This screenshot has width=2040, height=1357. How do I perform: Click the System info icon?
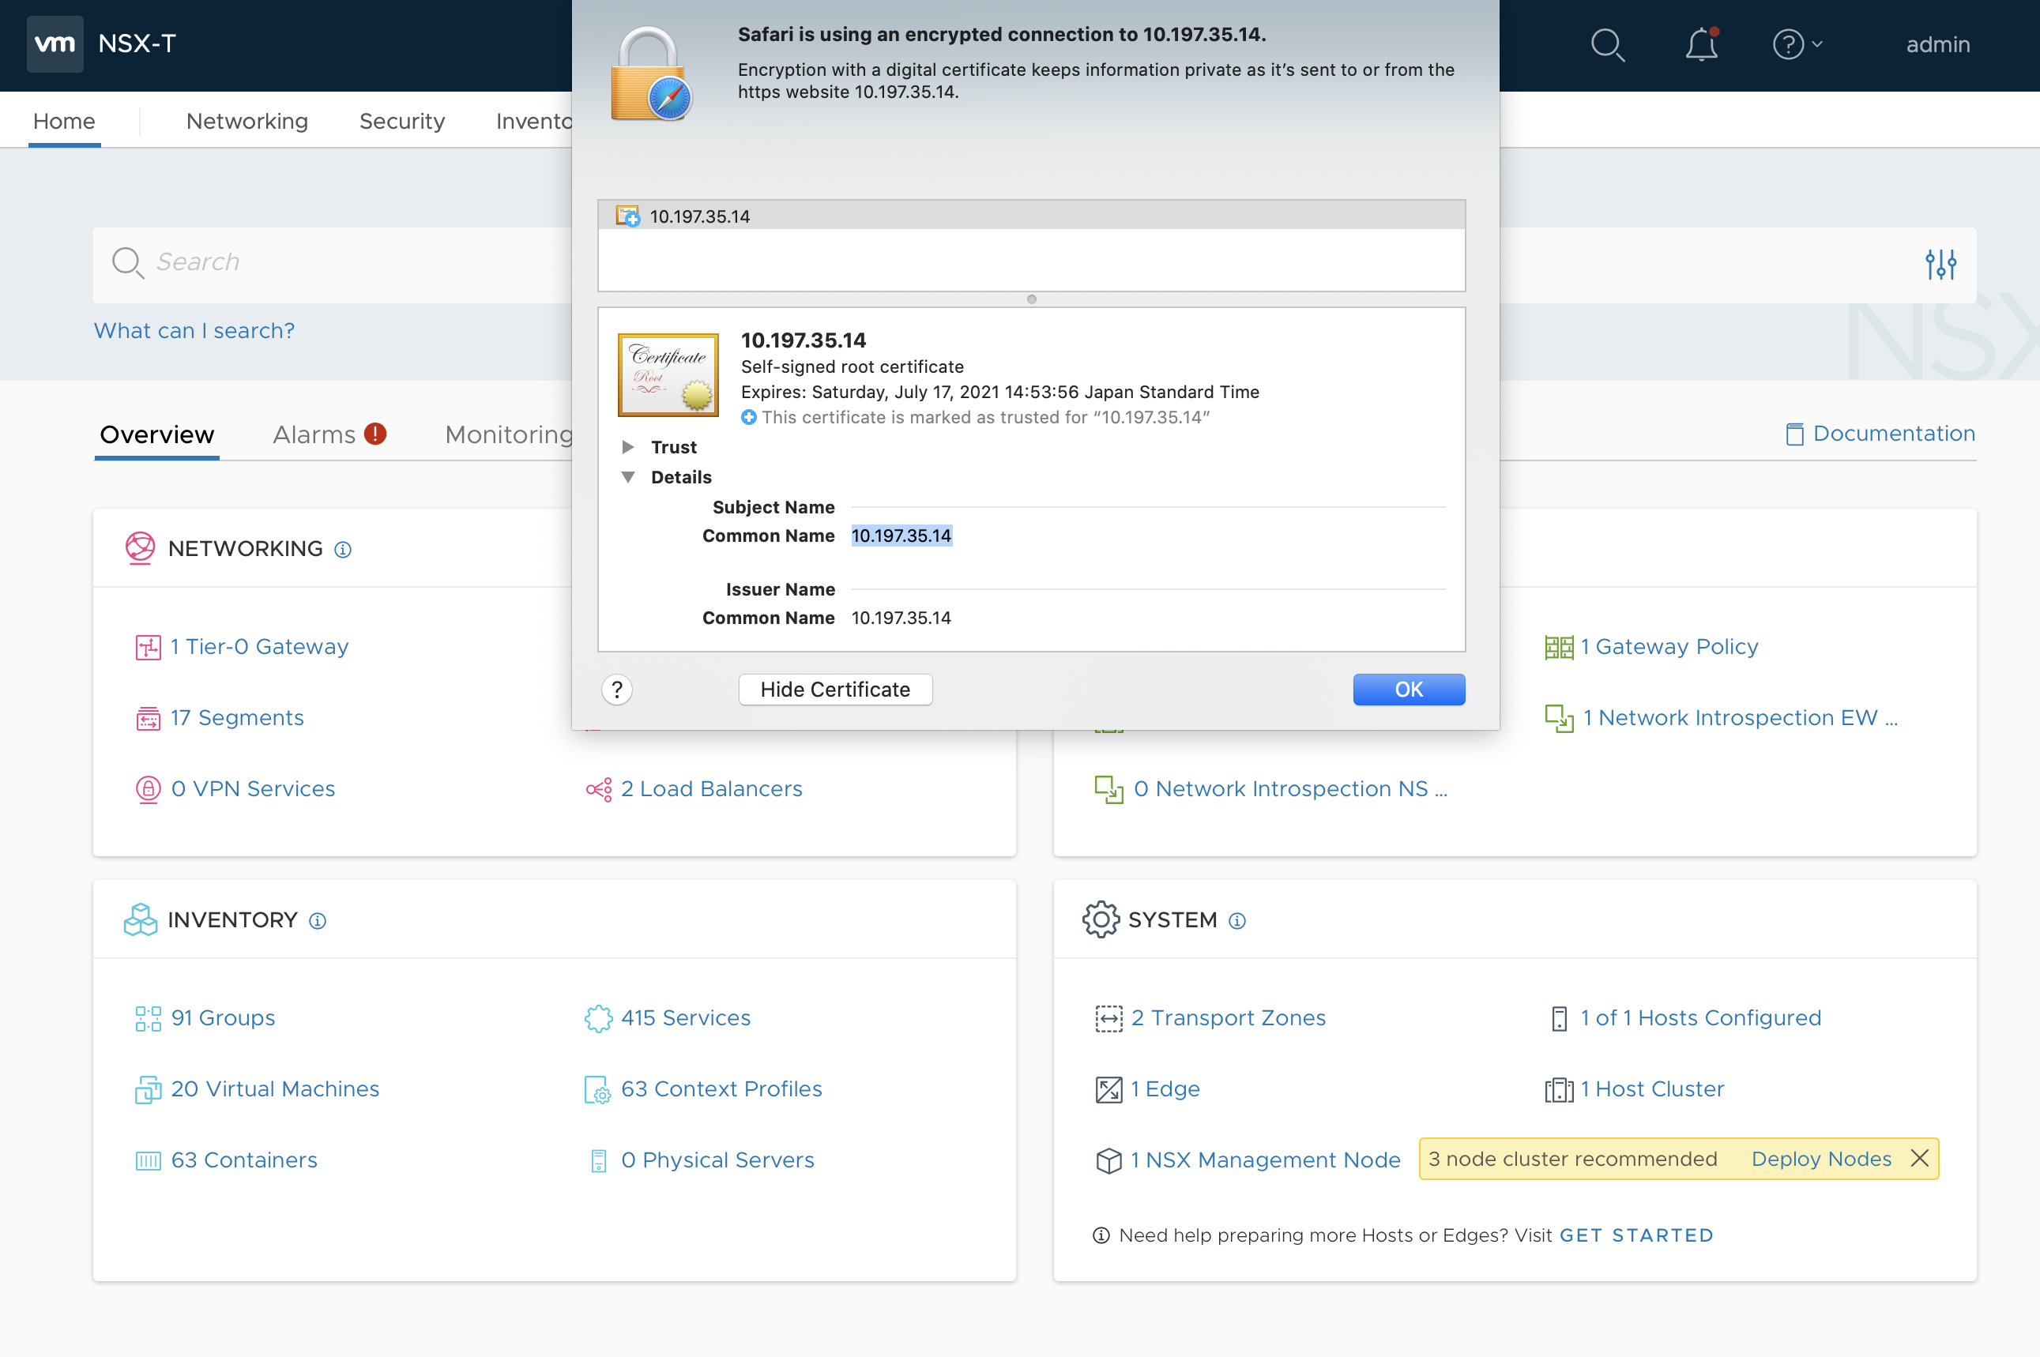(1236, 921)
